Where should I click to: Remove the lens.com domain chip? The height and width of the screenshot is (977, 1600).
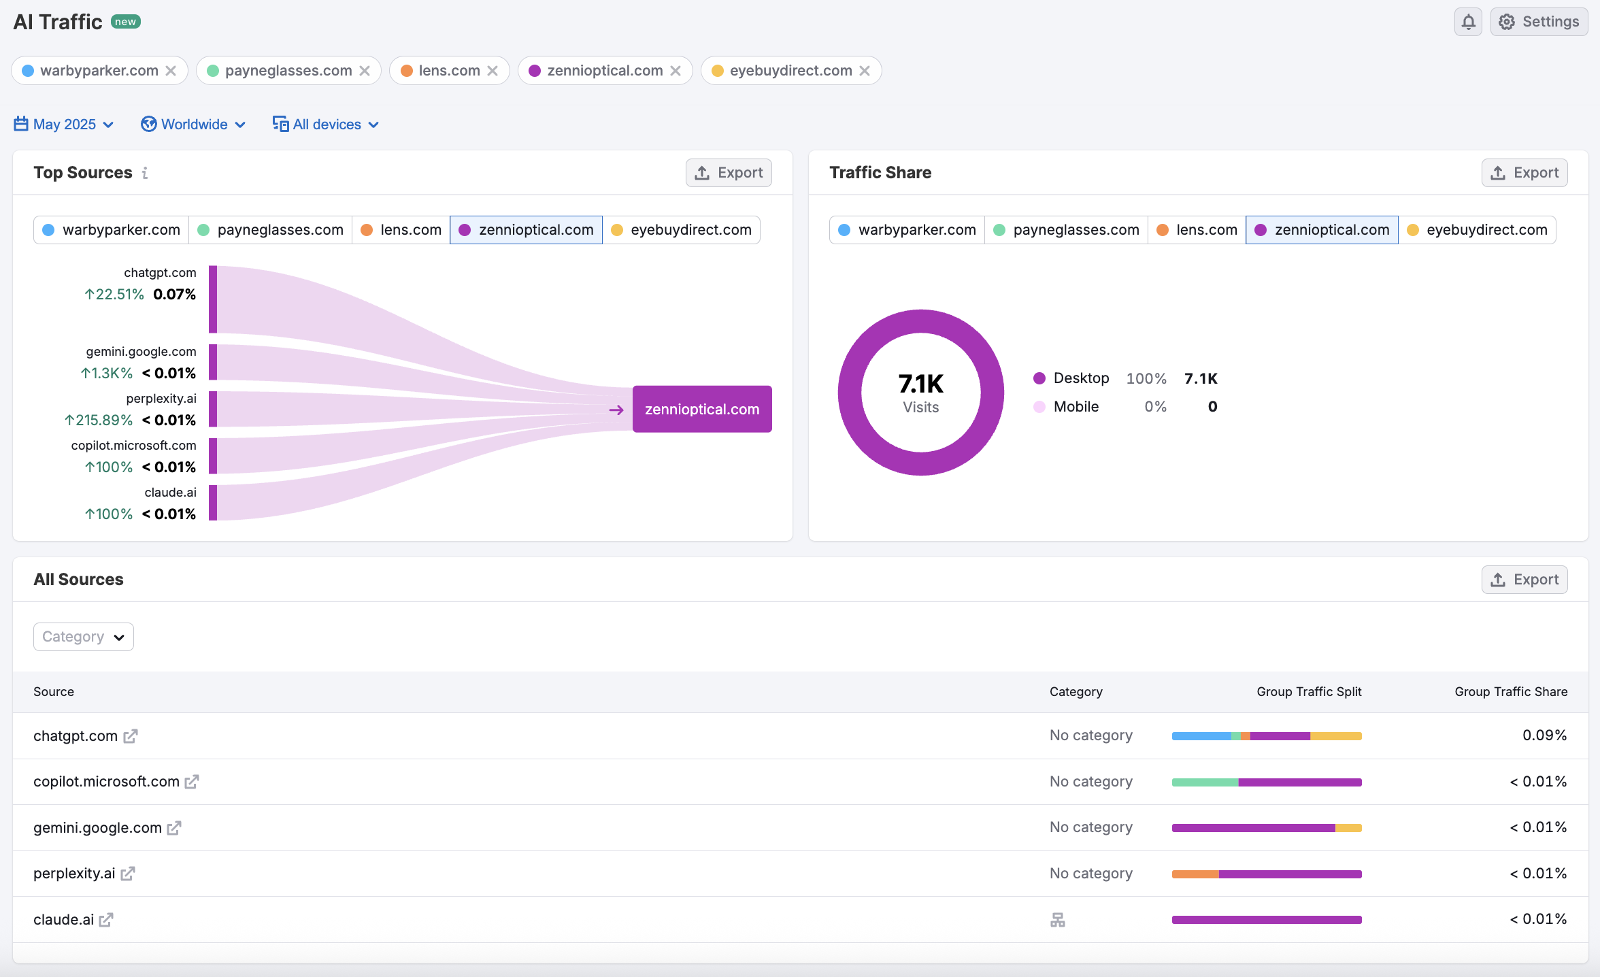click(x=493, y=71)
